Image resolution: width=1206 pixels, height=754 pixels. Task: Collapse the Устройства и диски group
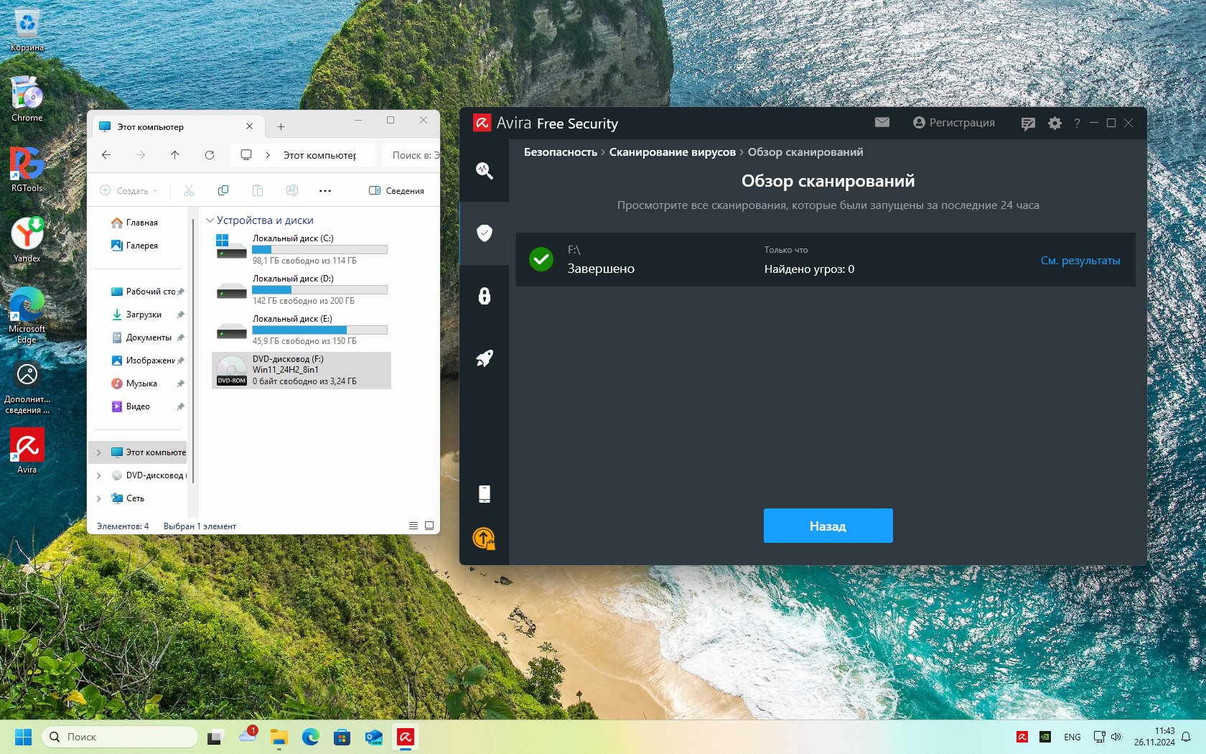[x=210, y=220]
